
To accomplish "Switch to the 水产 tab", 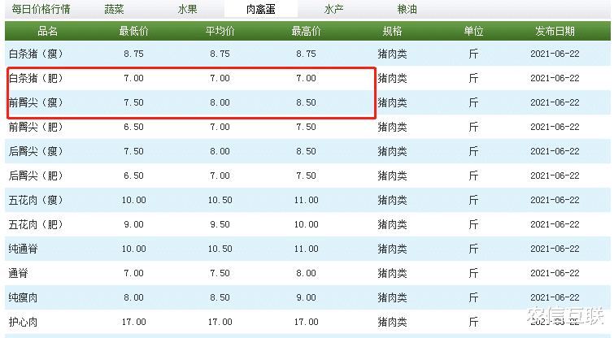I will click(333, 9).
